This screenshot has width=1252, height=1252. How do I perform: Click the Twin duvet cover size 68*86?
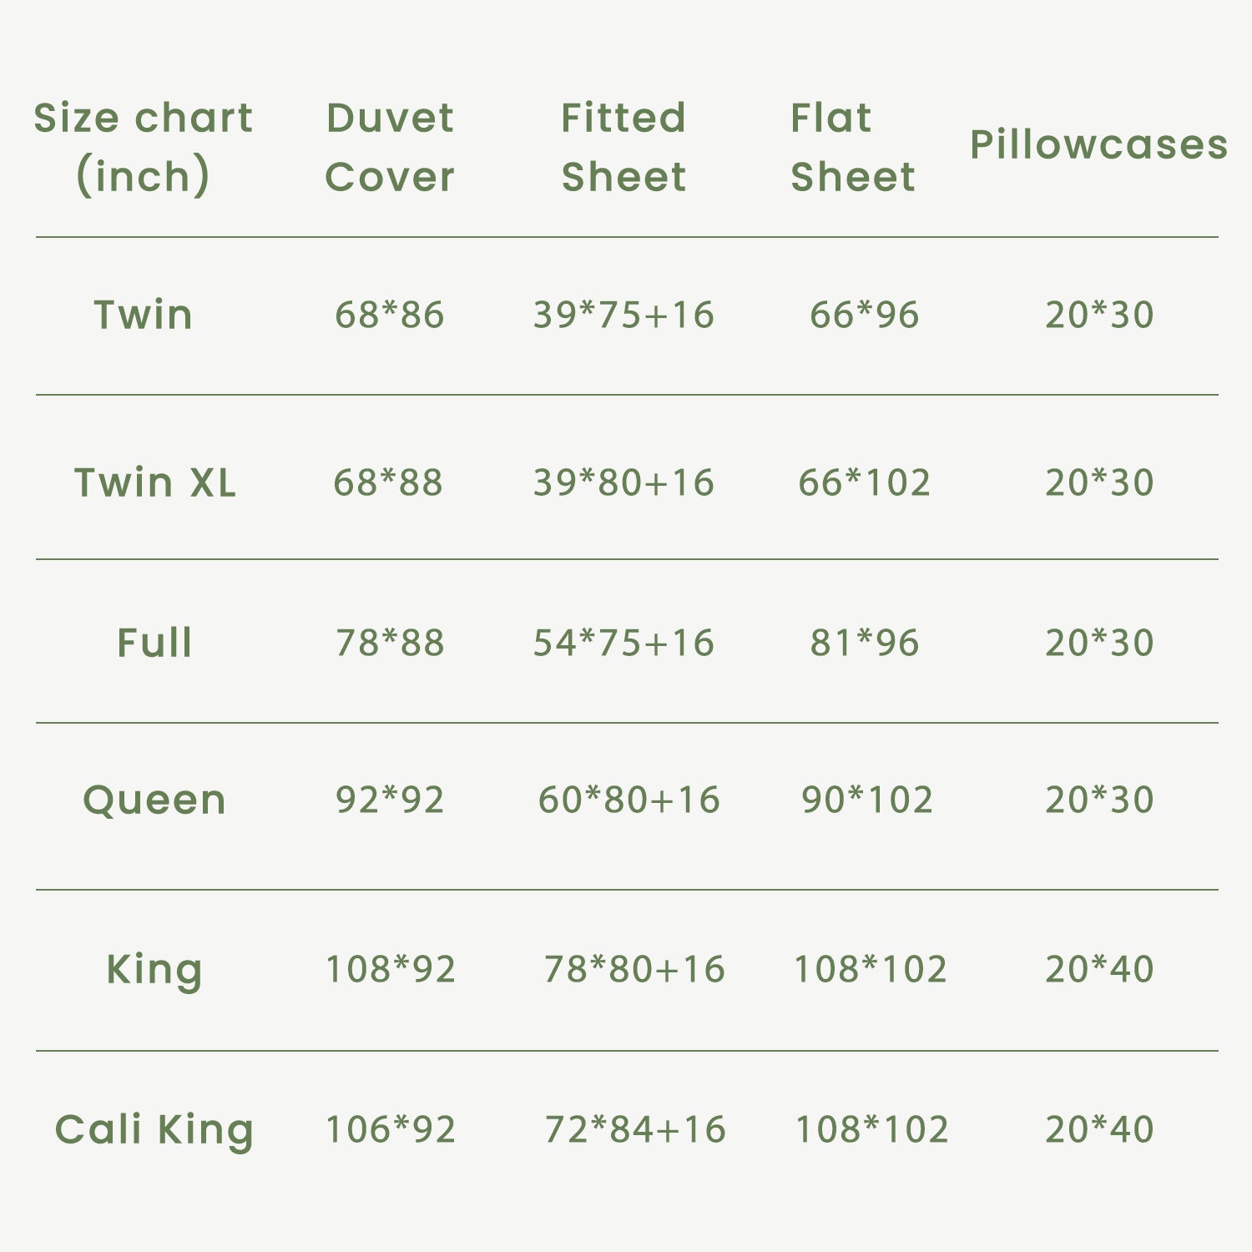[x=390, y=315]
